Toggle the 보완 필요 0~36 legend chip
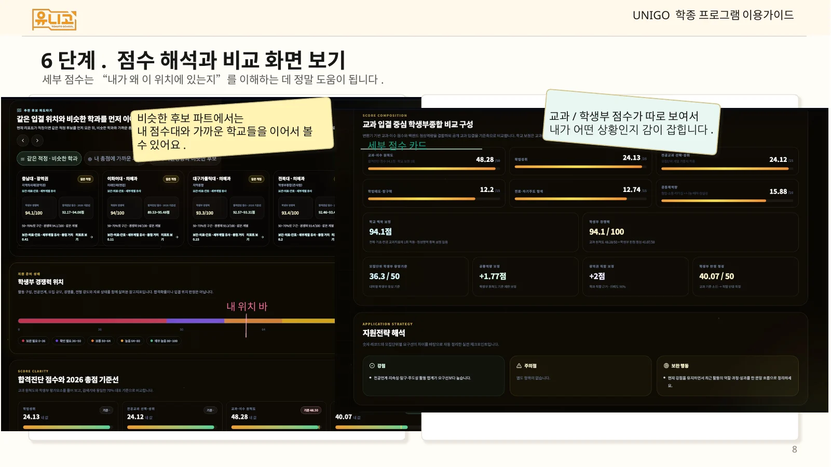The height and width of the screenshot is (467, 831). click(x=34, y=341)
